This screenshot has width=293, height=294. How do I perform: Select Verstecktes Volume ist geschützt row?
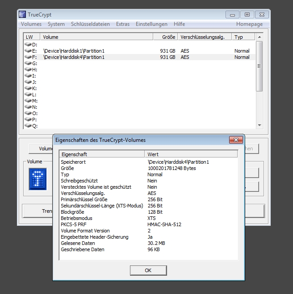pos(149,187)
